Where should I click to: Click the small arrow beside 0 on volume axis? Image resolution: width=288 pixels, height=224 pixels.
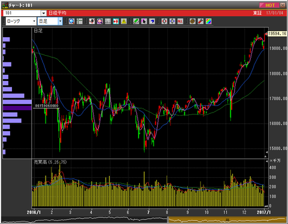[266, 206]
